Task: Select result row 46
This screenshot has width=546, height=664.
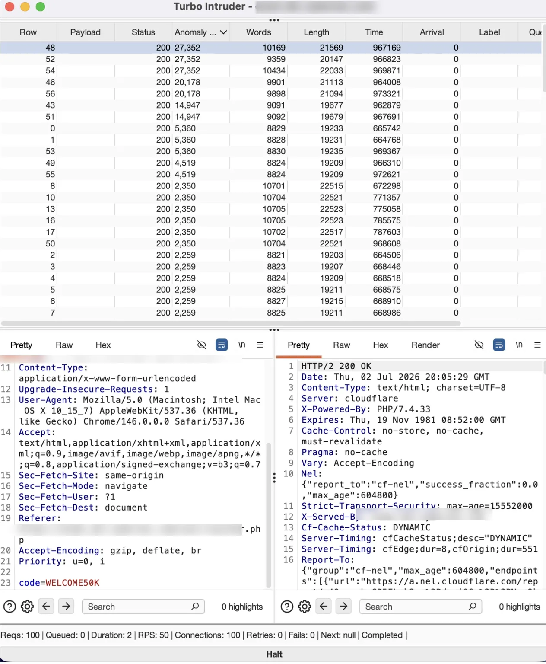Action: [271, 82]
